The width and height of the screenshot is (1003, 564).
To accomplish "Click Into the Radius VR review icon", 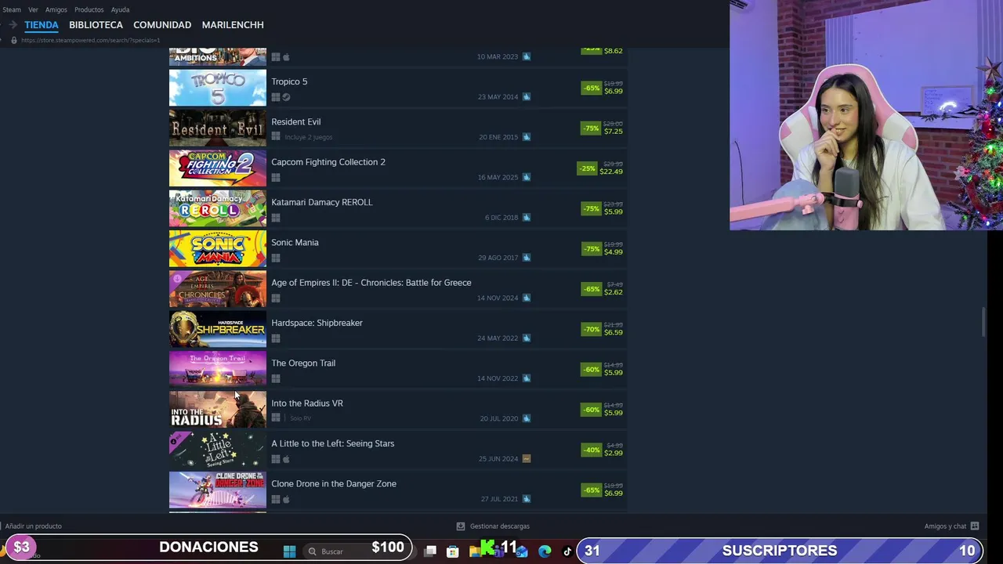I will (527, 418).
